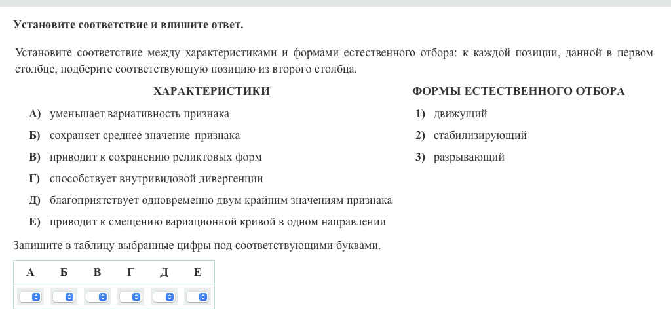Click the instruction line 'Запишите в таблицу выбранные цифры'

pos(197,246)
